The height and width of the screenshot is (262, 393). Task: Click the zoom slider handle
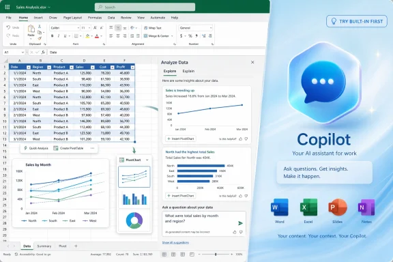click(216, 254)
